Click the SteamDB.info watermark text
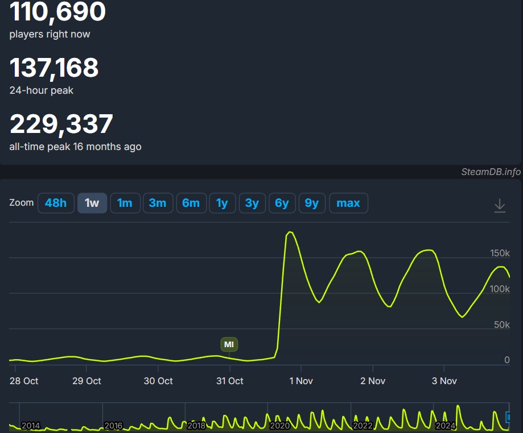This screenshot has height=433, width=523. pyautogui.click(x=491, y=172)
